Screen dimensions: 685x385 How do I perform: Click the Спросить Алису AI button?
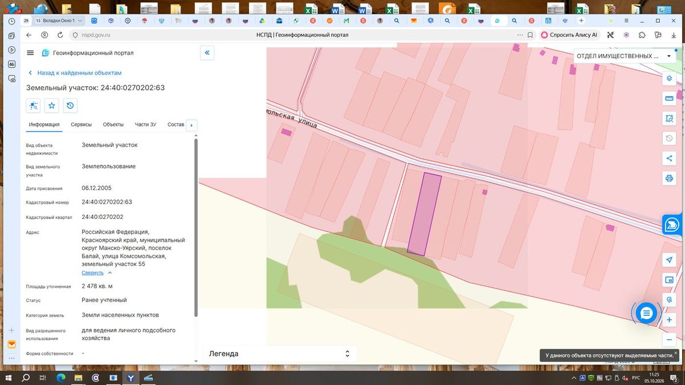coord(569,35)
